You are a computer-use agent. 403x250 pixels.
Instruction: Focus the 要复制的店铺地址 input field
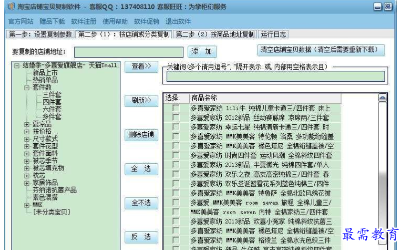click(129, 52)
